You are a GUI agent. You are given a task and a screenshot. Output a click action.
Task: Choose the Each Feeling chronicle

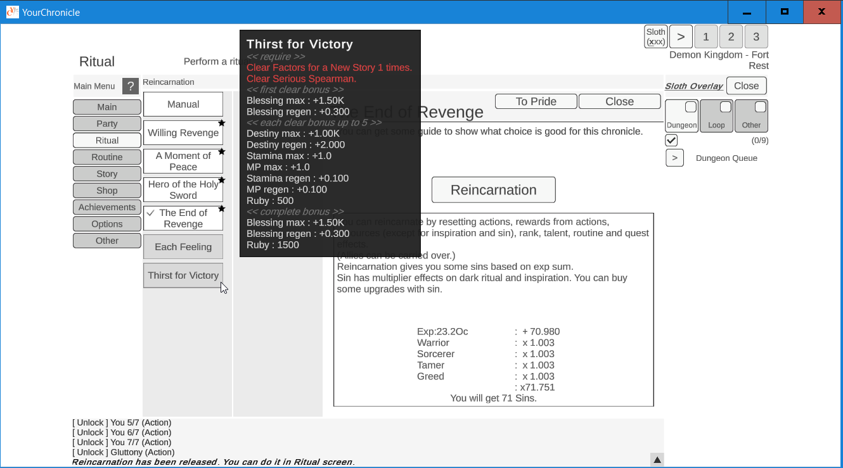tap(183, 247)
